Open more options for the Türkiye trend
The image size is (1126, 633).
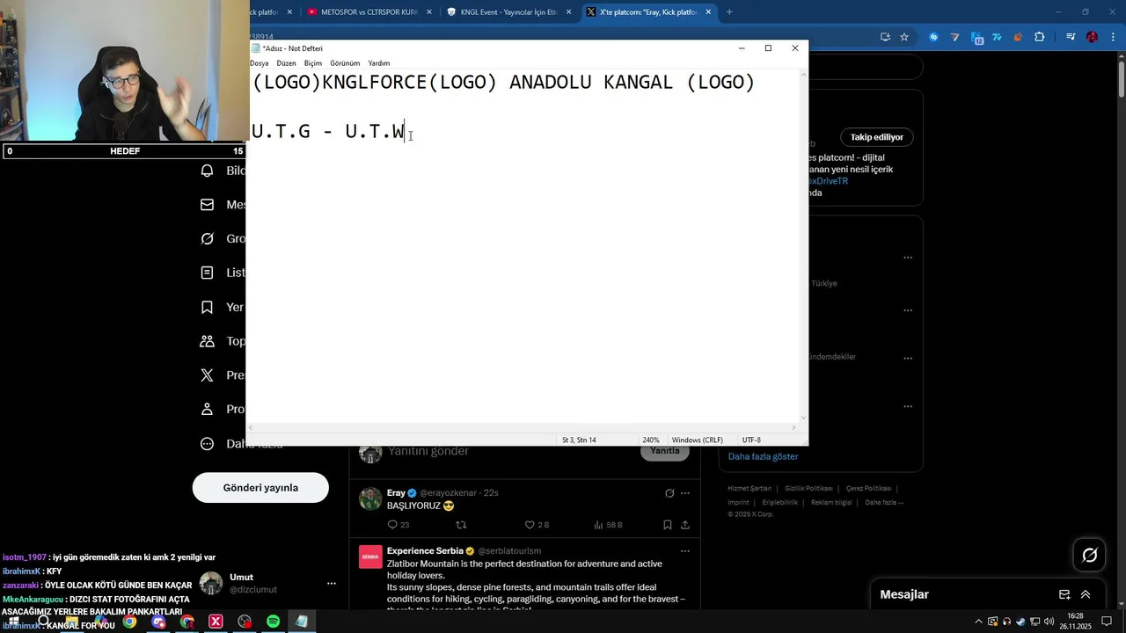[x=908, y=258]
